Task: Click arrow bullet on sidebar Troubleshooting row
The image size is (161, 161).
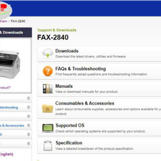Action: pos(29,107)
